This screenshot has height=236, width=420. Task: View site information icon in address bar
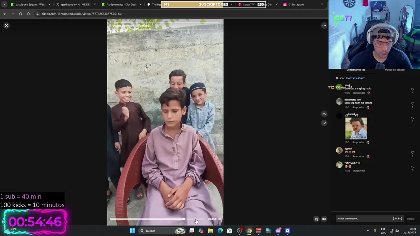click(x=38, y=14)
